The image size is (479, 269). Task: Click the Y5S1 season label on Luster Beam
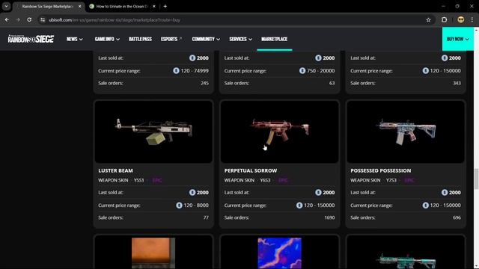pyautogui.click(x=138, y=180)
